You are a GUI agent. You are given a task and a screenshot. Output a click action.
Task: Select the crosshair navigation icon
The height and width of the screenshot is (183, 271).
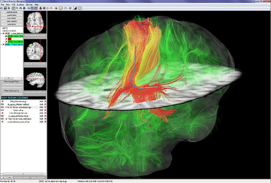8,8
